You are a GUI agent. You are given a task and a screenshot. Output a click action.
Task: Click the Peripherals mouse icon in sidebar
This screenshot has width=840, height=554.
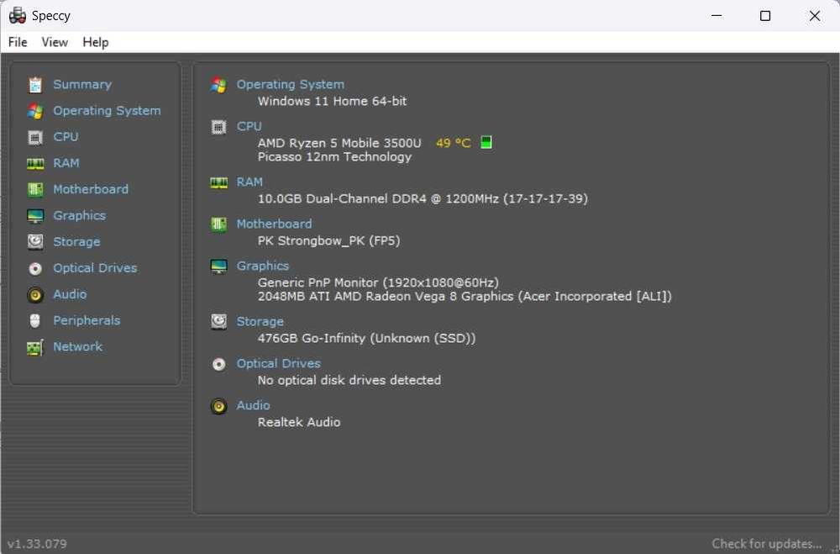[35, 320]
